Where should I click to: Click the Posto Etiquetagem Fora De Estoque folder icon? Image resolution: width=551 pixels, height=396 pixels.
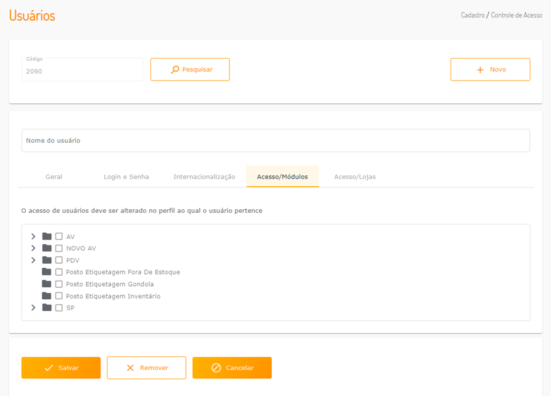pyautogui.click(x=47, y=272)
